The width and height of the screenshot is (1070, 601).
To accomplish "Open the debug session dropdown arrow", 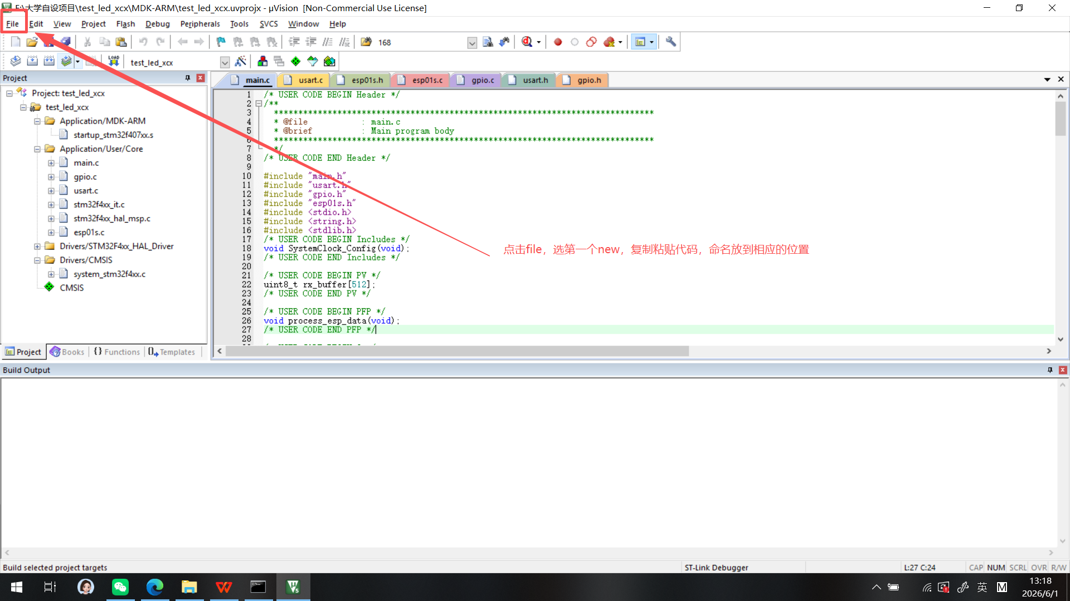I will pos(538,42).
